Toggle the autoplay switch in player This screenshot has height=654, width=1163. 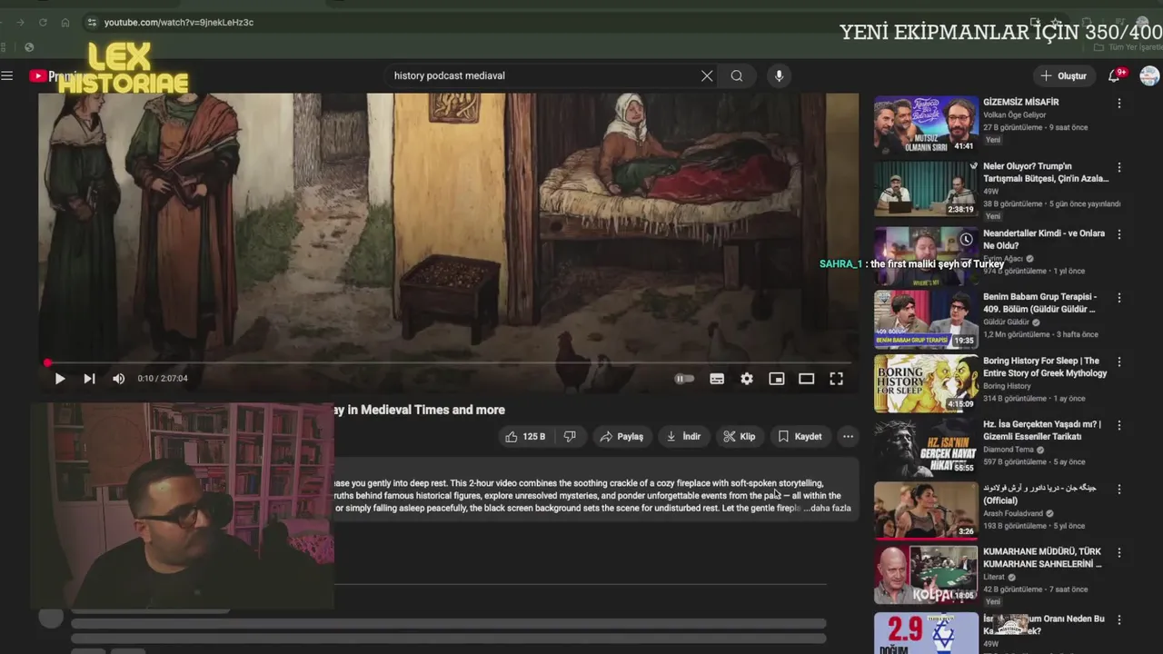click(x=684, y=379)
